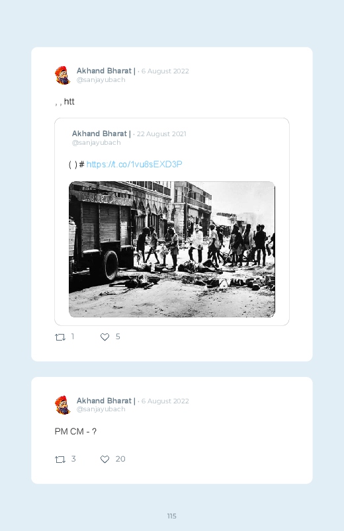Click @sanjayubach handle in quoted tweet

coord(96,143)
